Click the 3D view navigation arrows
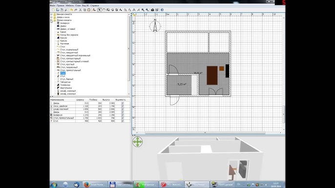This screenshot has height=188, width=335. coord(137,142)
